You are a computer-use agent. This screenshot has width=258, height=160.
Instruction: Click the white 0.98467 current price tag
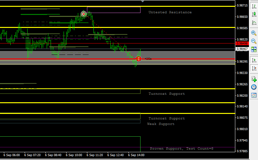click(242, 49)
